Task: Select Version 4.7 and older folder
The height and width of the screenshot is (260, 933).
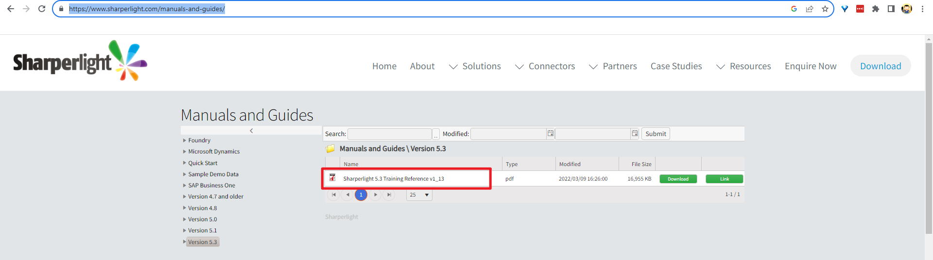Action: (x=216, y=197)
